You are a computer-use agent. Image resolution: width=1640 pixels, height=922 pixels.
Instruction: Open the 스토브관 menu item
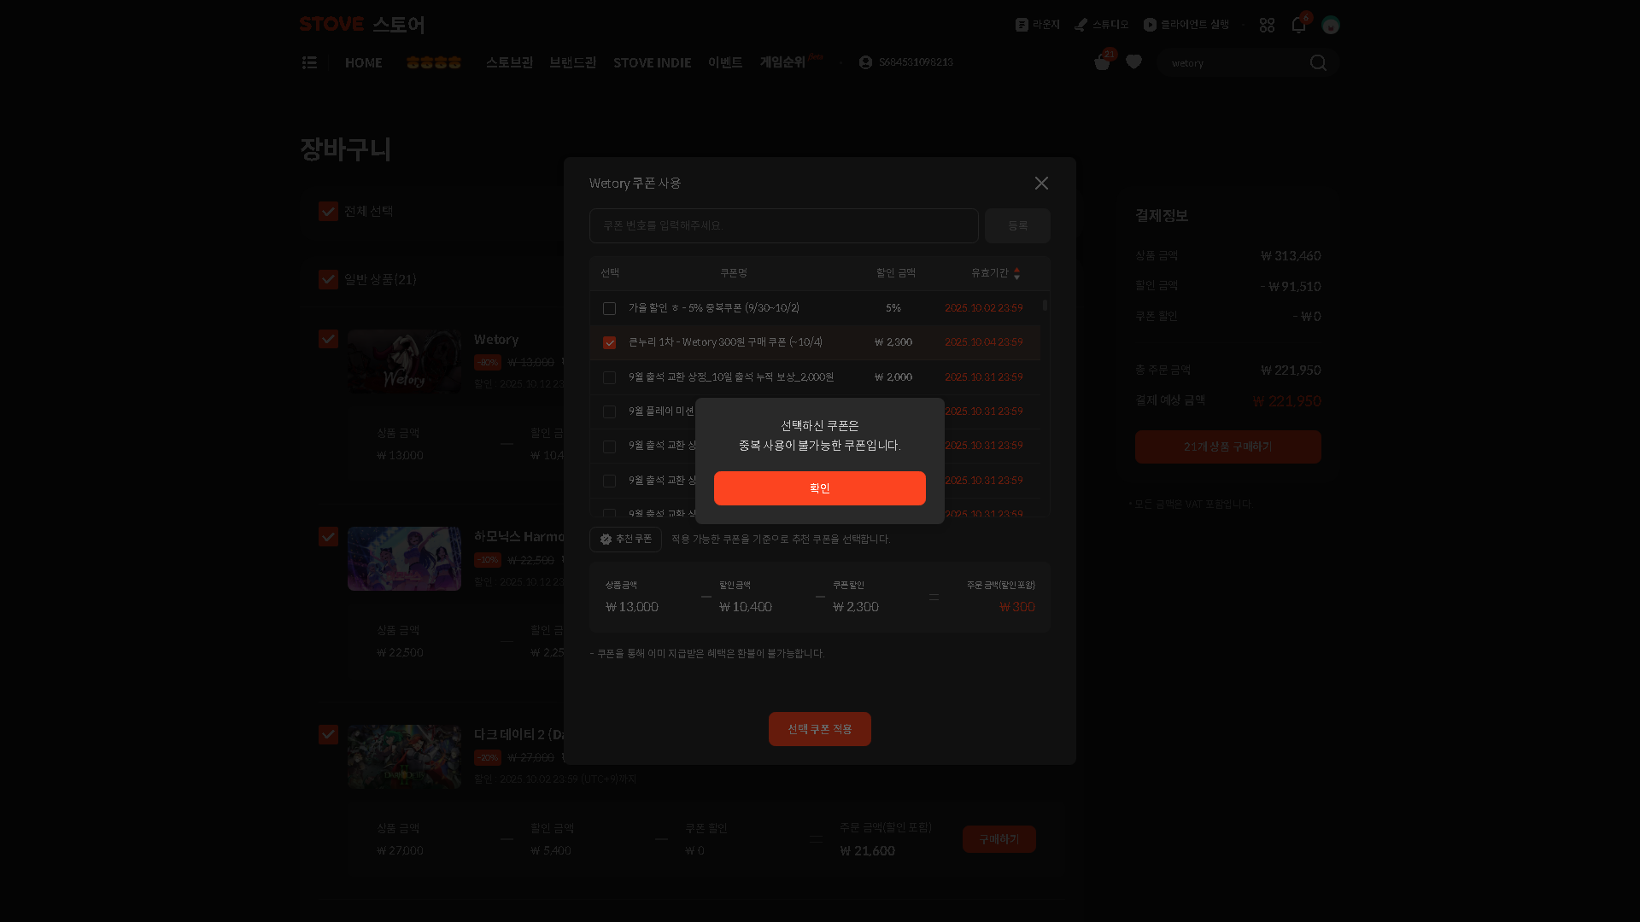click(x=509, y=63)
